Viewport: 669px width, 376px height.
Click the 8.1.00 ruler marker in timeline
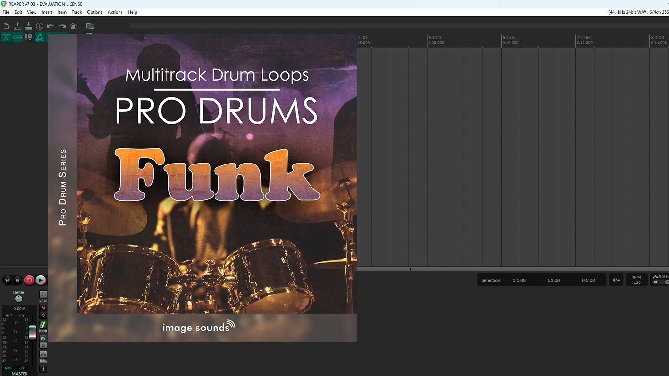coord(658,38)
